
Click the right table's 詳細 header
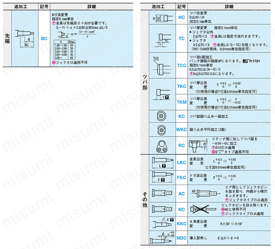[229, 7]
